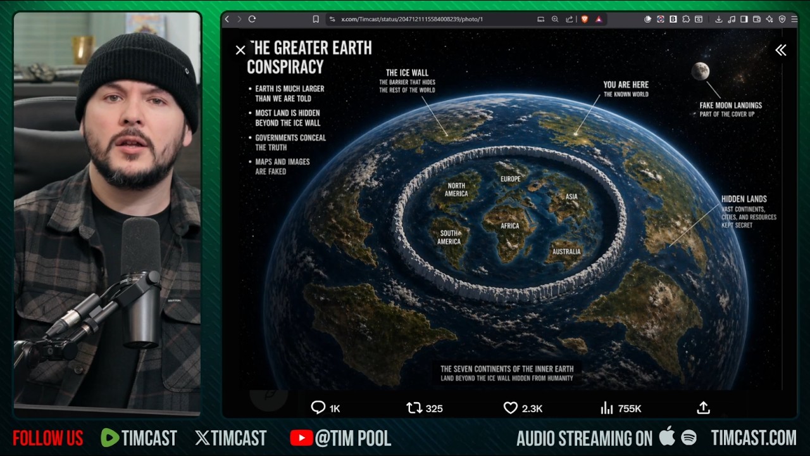Repost the tweet showing 325 reposts
Viewport: 810px width, 456px height.
point(414,408)
